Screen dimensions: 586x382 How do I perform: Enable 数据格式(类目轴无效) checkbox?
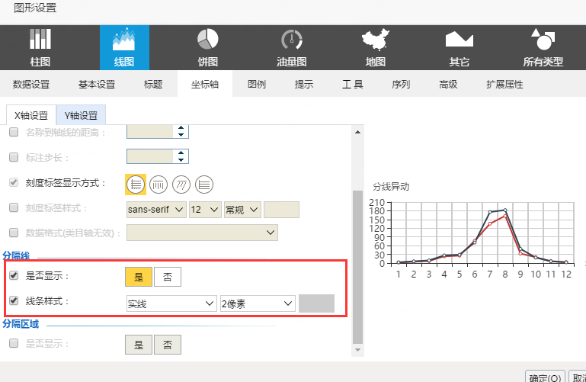(14, 233)
